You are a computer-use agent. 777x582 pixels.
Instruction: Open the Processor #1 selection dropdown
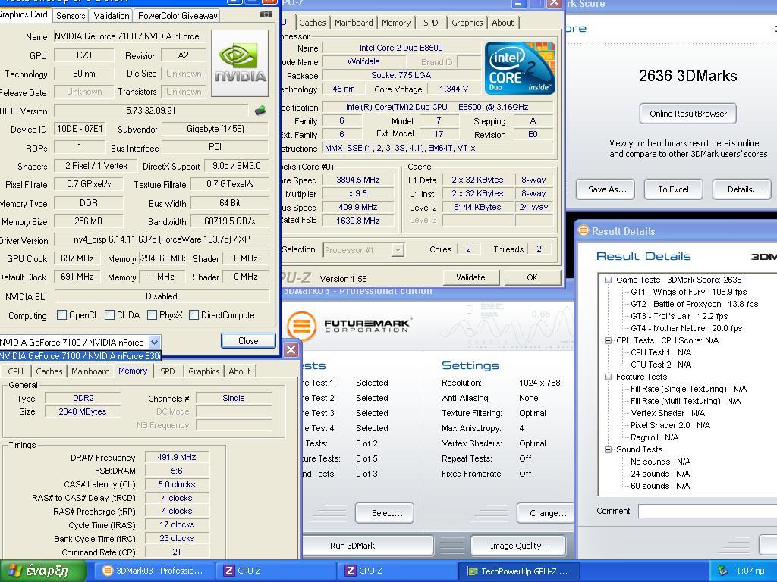(x=398, y=250)
